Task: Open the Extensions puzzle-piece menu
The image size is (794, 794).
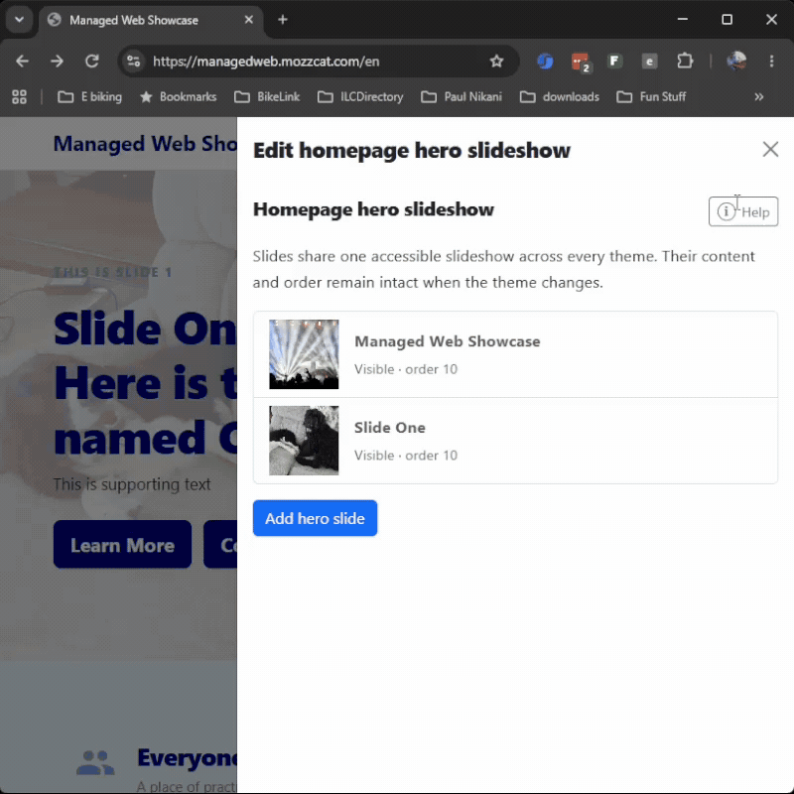Action: pos(685,62)
